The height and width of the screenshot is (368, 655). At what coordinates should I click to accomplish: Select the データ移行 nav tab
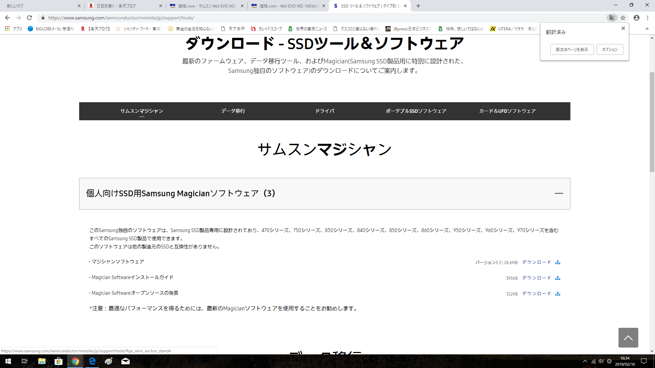pyautogui.click(x=233, y=111)
